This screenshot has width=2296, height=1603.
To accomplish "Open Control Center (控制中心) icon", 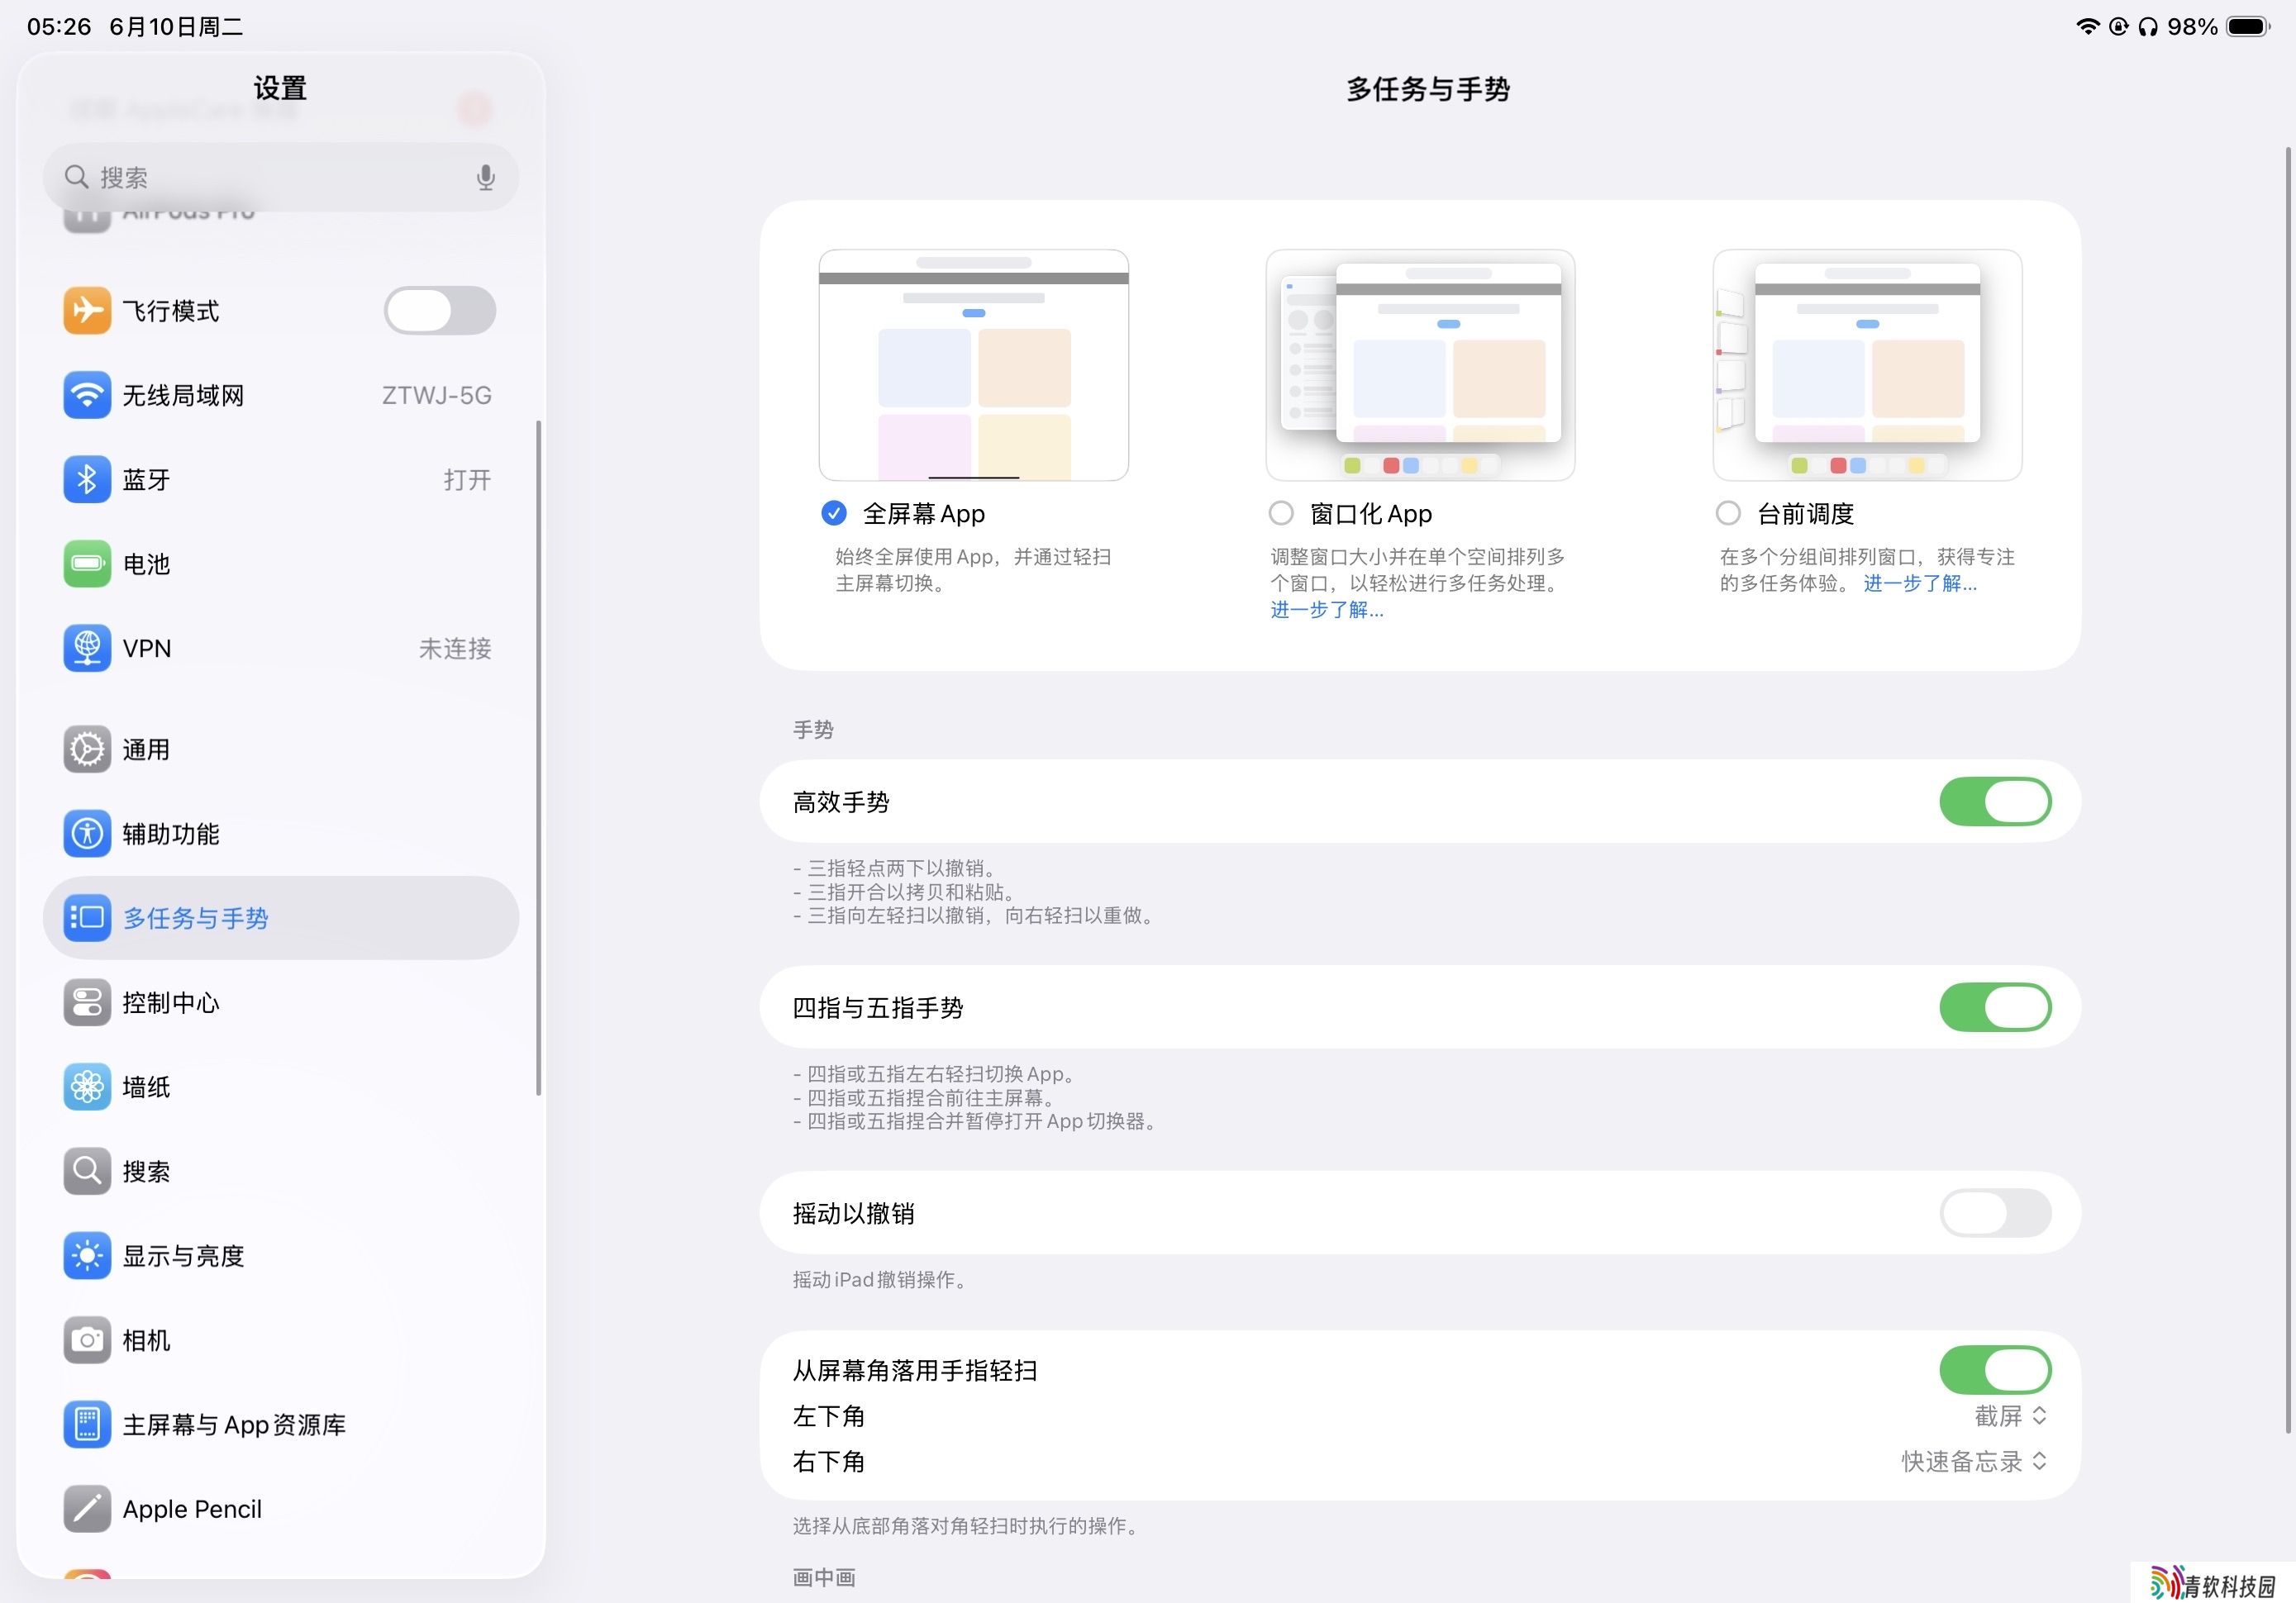I will tap(87, 1002).
